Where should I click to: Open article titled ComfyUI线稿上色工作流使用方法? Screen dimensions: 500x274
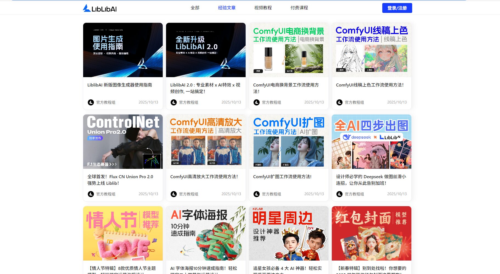[370, 85]
